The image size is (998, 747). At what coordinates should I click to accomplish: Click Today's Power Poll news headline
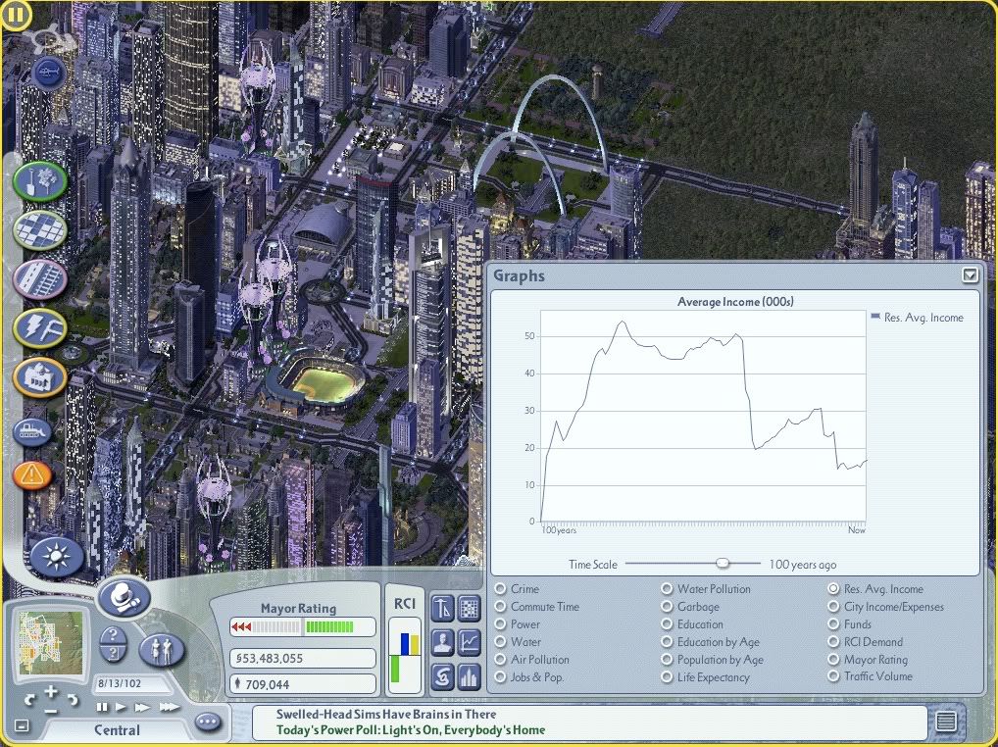point(411,729)
